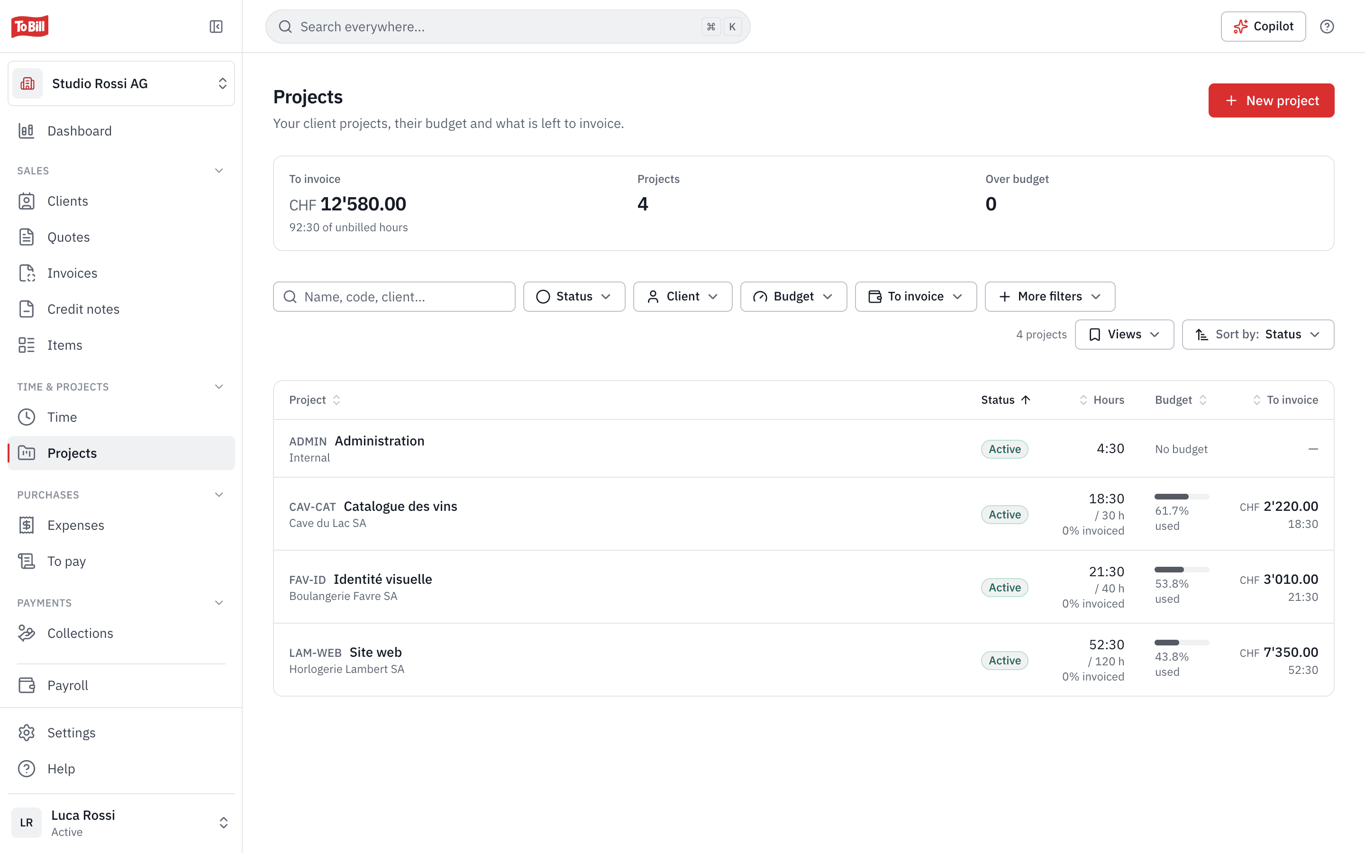Click the Settings gear icon

[27, 733]
